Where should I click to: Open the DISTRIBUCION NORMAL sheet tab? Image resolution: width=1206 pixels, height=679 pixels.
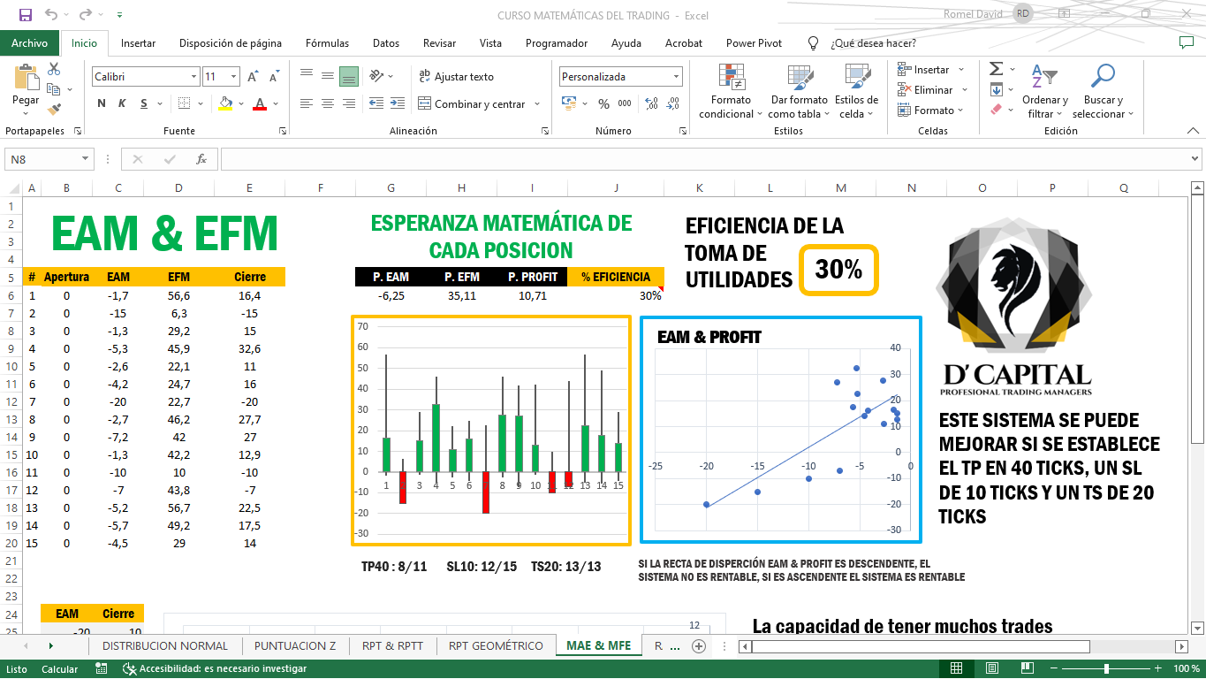point(165,645)
